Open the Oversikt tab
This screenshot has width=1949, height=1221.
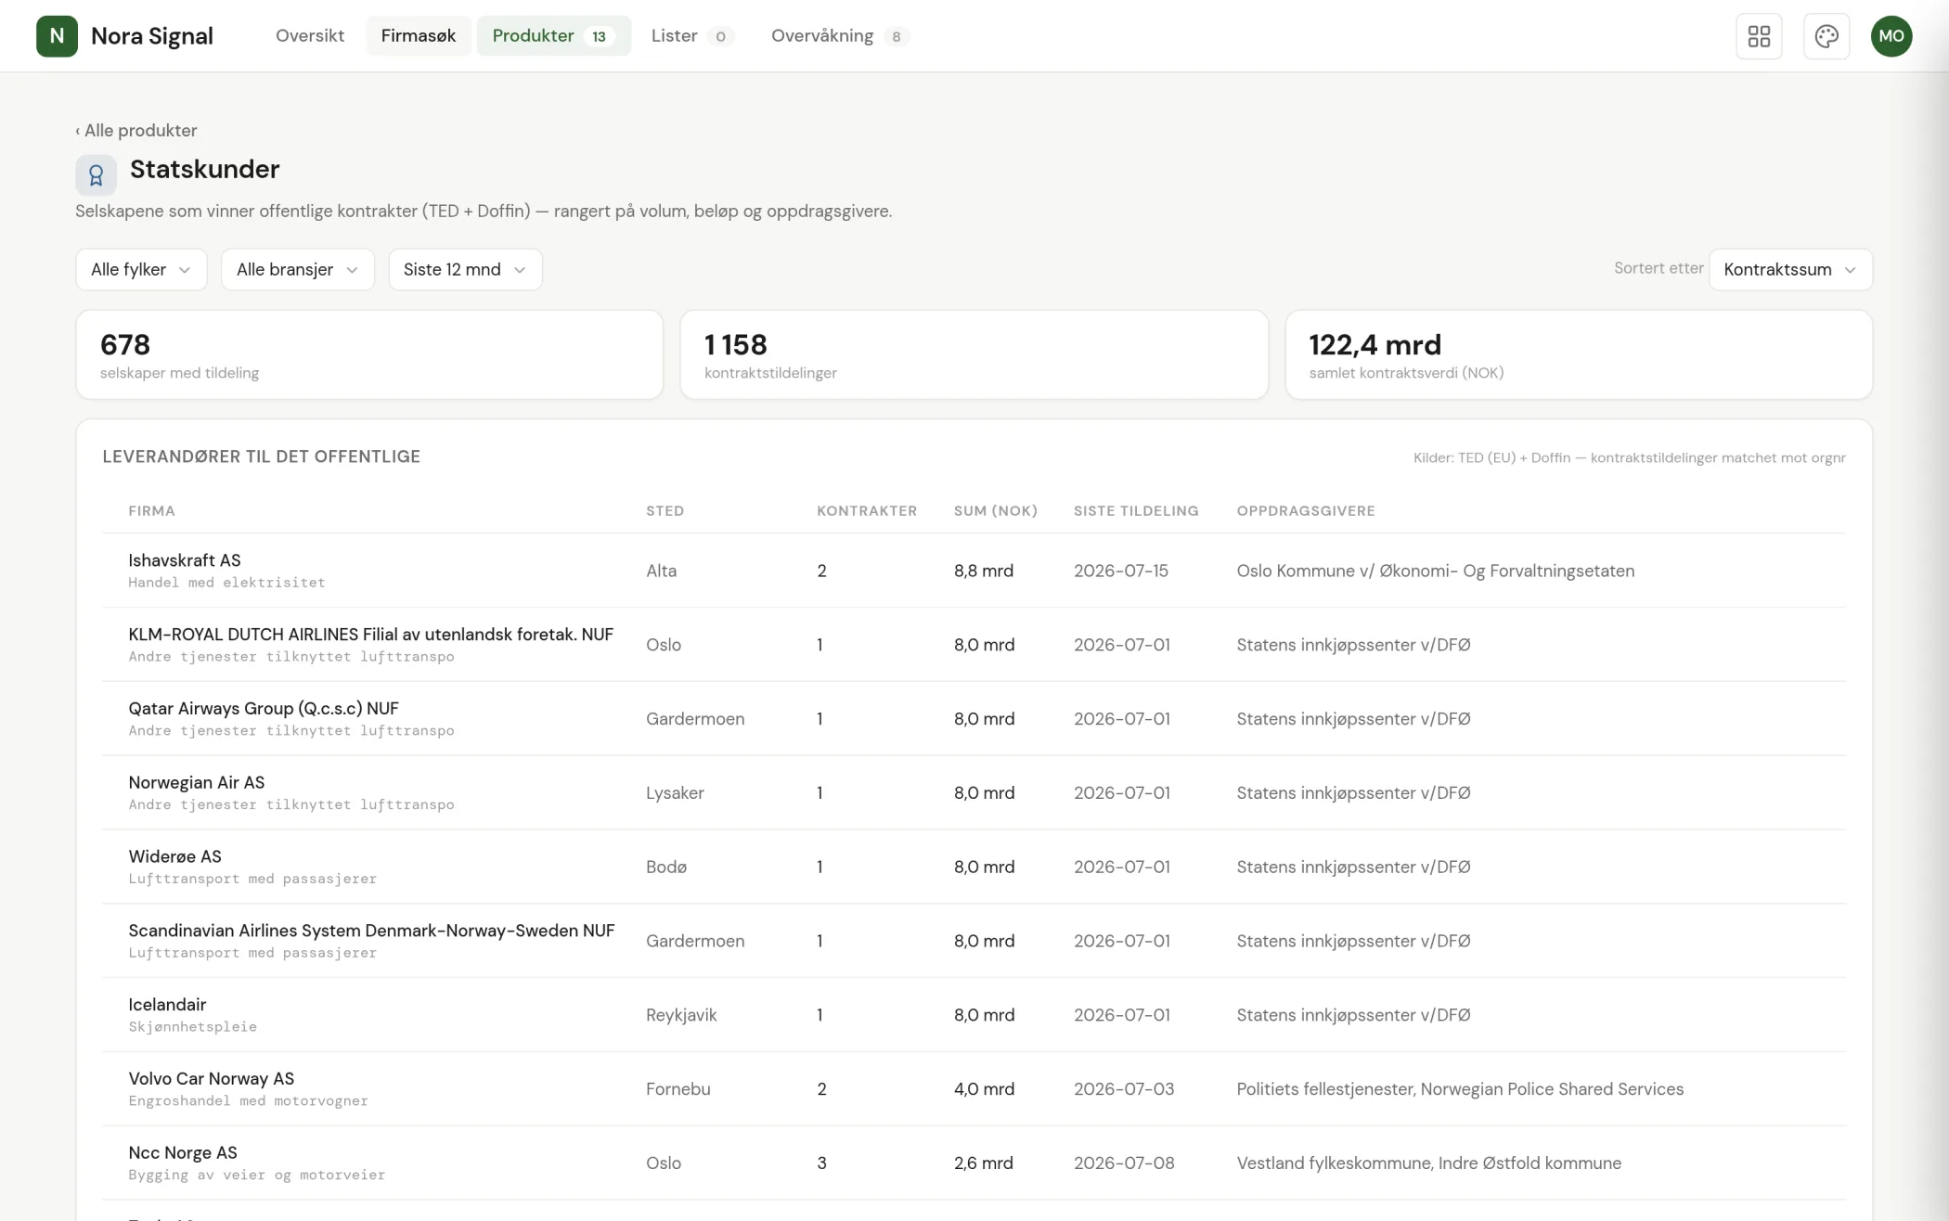310,35
